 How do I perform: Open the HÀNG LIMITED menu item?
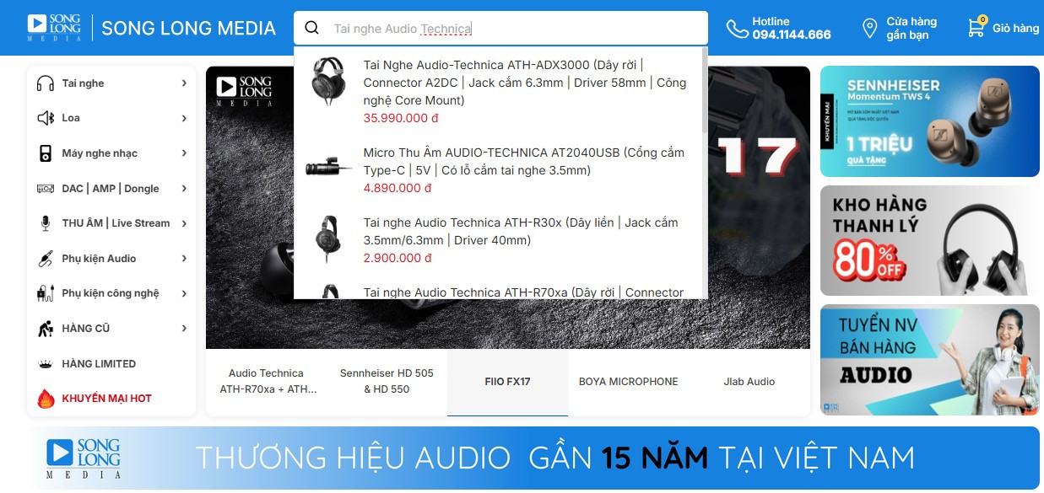click(x=111, y=364)
